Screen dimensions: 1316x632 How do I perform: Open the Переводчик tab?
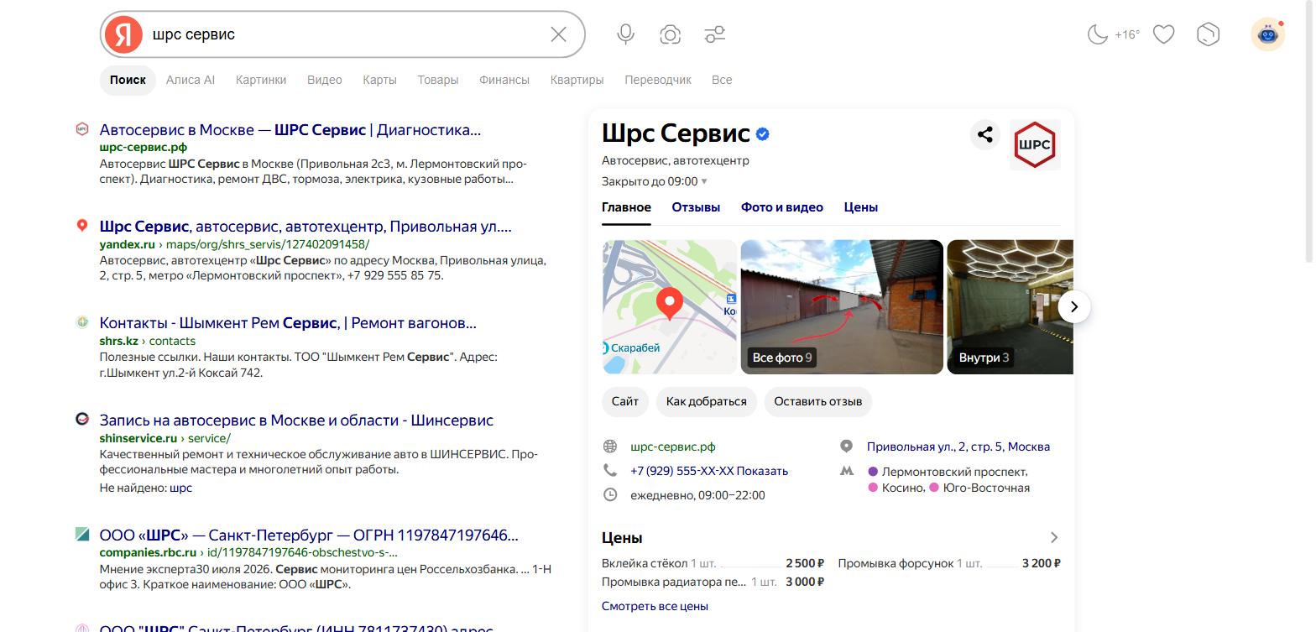coord(658,80)
